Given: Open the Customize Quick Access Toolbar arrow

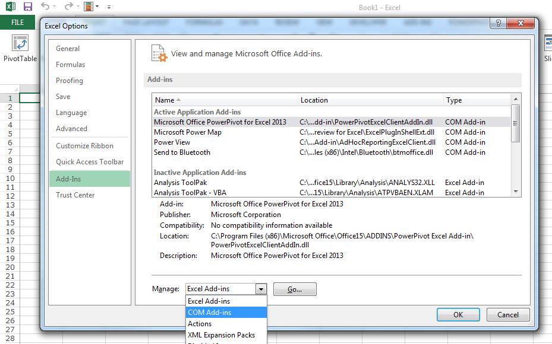Looking at the screenshot, I should coord(109,7).
